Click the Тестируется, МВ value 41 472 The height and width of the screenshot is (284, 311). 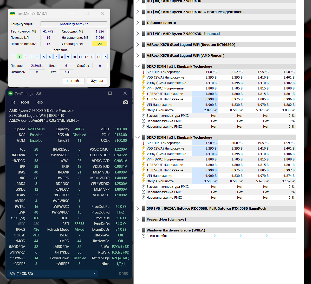48,31
